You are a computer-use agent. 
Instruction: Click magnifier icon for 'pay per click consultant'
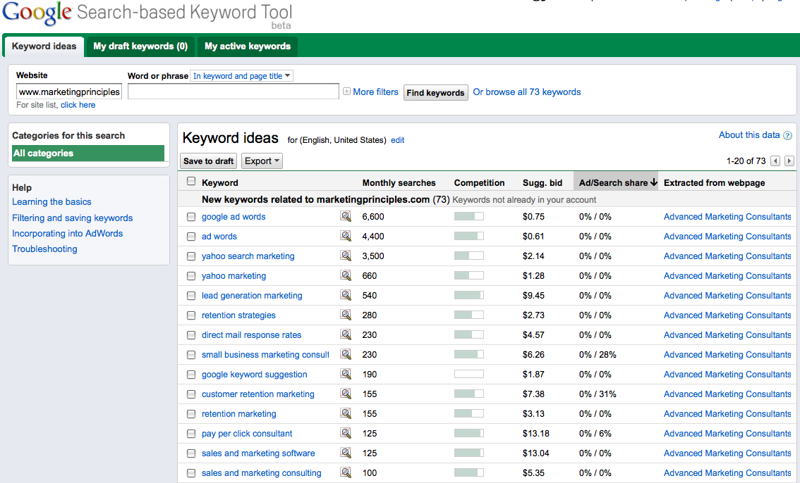coord(346,434)
